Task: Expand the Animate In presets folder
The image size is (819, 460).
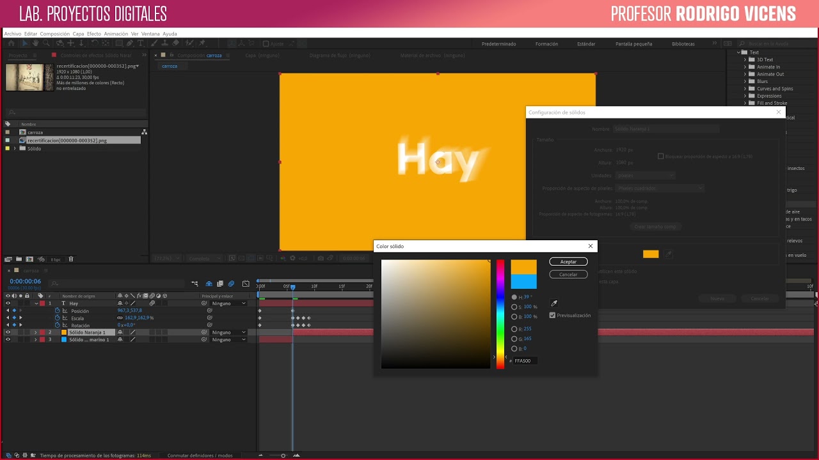Action: click(745, 66)
